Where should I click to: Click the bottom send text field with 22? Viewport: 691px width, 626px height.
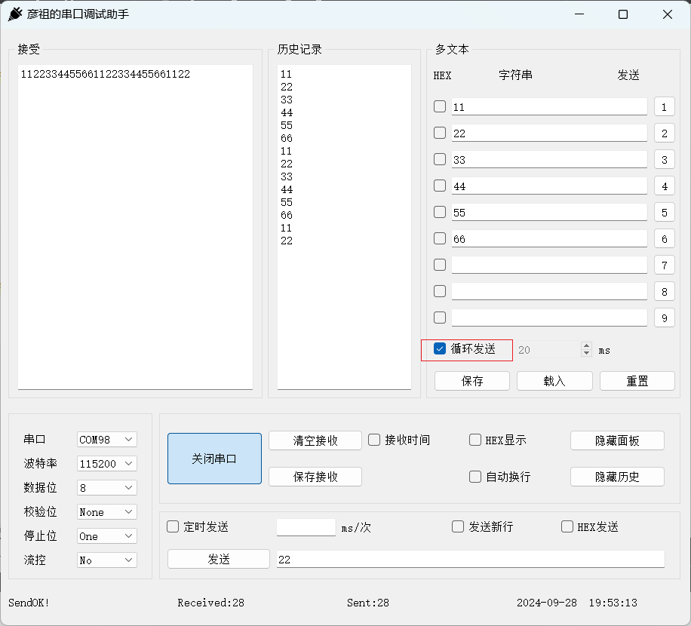[470, 560]
